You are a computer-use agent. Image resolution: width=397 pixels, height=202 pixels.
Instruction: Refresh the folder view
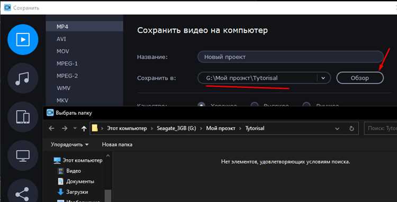351,128
